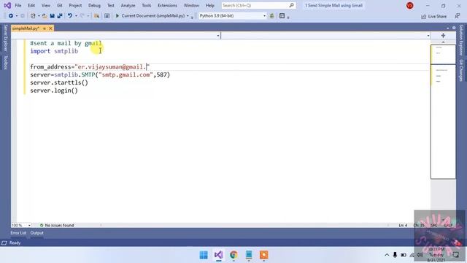Open the right navigation bar member dropdown
The image size is (467, 263).
pyautogui.click(x=428, y=36)
